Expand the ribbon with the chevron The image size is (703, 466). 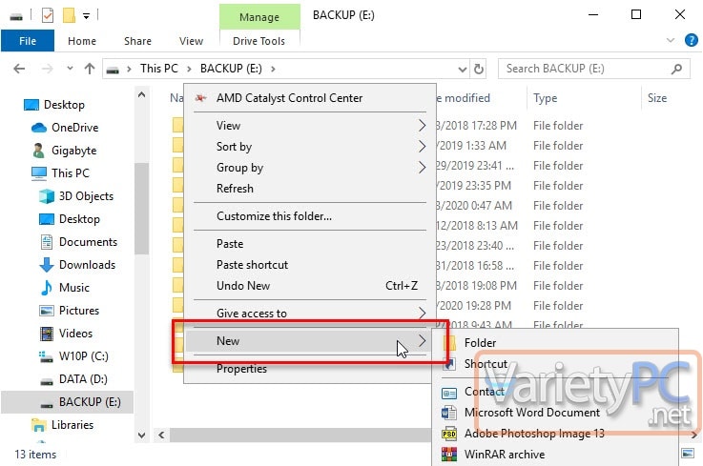(671, 40)
